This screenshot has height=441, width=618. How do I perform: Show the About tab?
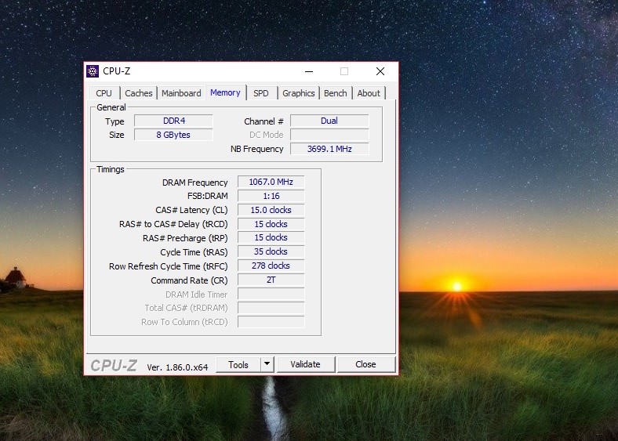[369, 93]
